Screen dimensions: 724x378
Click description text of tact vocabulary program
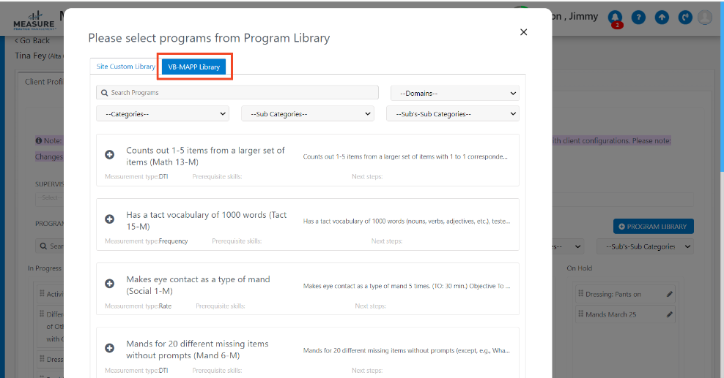coord(406,221)
